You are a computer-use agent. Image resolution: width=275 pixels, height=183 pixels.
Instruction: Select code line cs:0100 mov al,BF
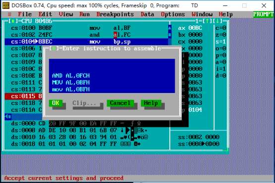coord(86,28)
